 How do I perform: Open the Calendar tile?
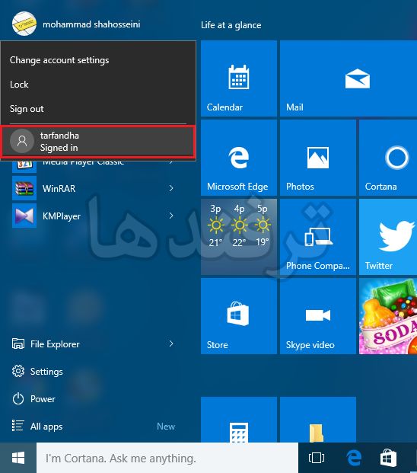pyautogui.click(x=239, y=78)
